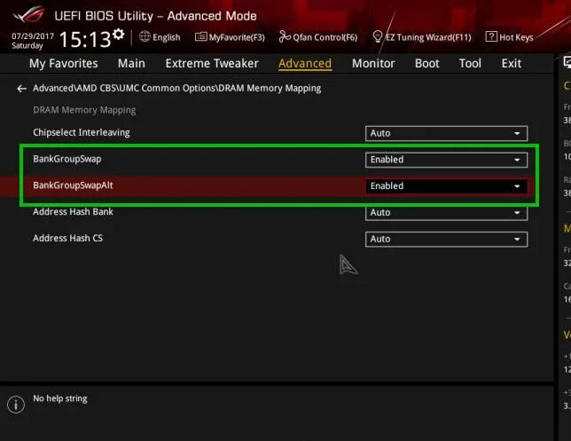The image size is (571, 441).
Task: Open MyFavorite(F3) button
Action: (x=230, y=37)
